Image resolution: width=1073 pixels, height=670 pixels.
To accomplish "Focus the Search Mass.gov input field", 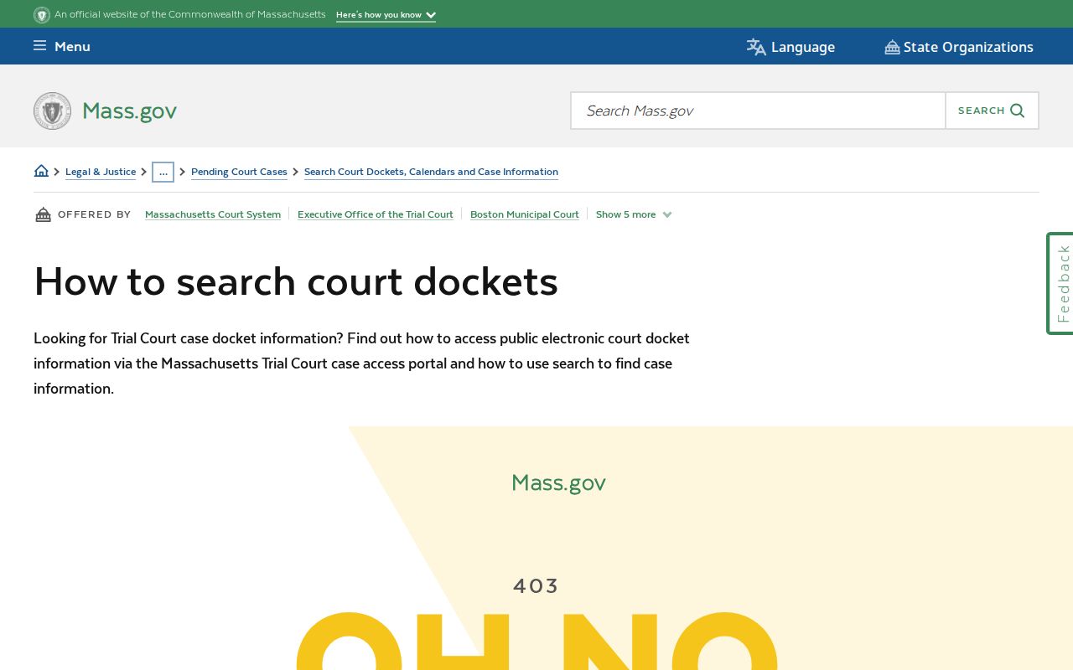I will pyautogui.click(x=758, y=111).
